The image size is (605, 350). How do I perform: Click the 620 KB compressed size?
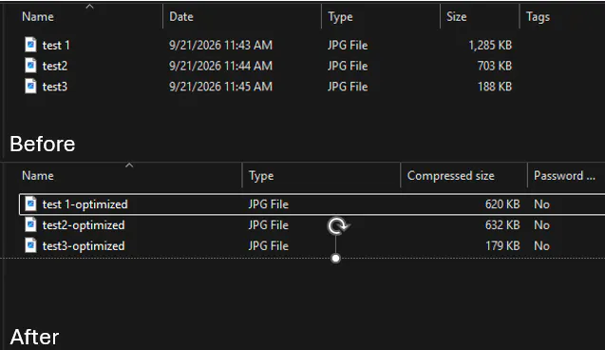tap(502, 204)
